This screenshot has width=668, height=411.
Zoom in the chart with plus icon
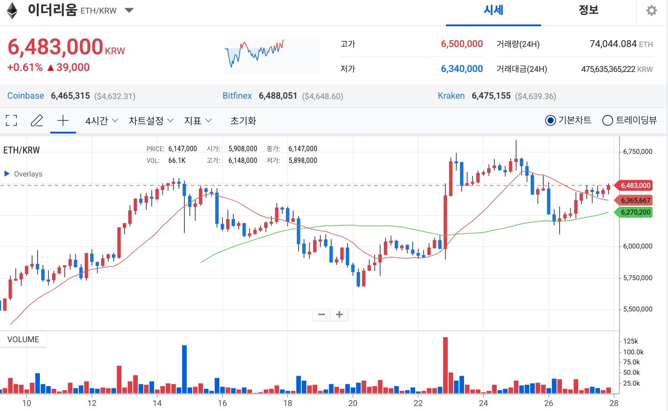coord(339,314)
